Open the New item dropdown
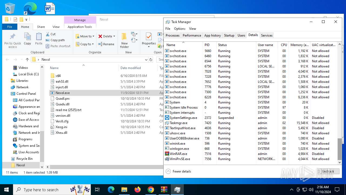The image size is (346, 195). pos(134,34)
